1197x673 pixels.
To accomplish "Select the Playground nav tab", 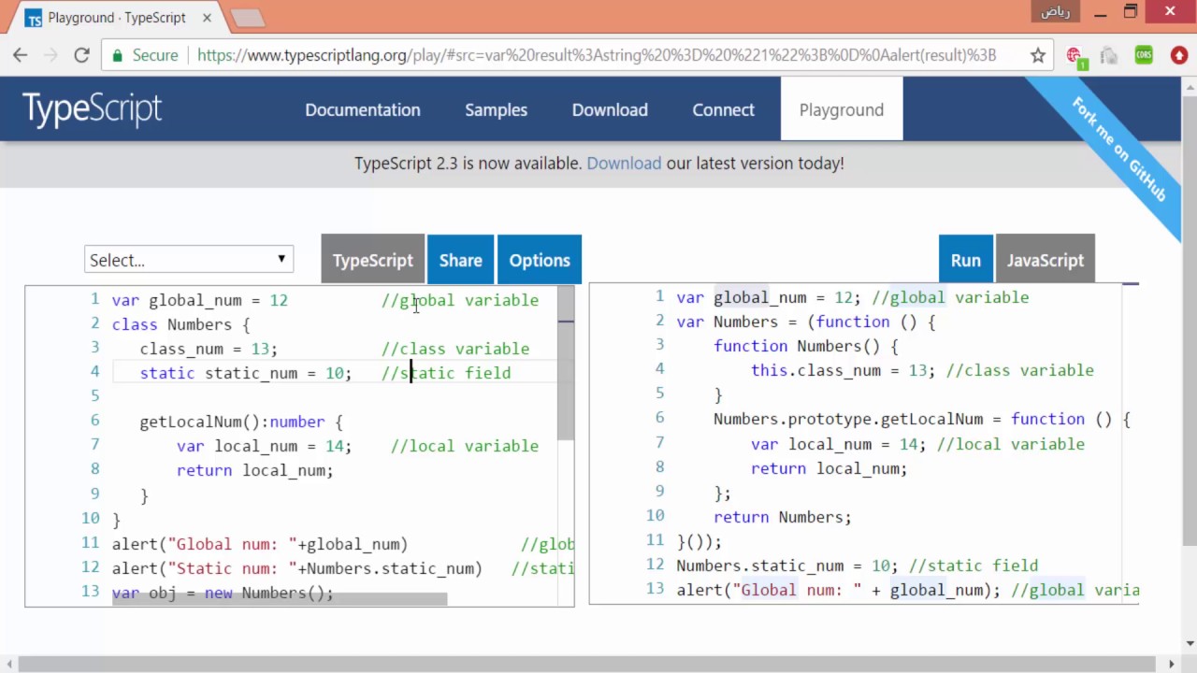I will [x=842, y=109].
